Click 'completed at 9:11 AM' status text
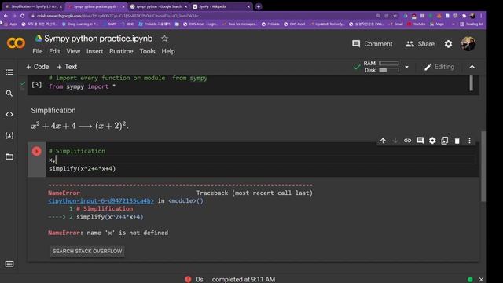Viewport: 503px width, 283px height. point(244,280)
